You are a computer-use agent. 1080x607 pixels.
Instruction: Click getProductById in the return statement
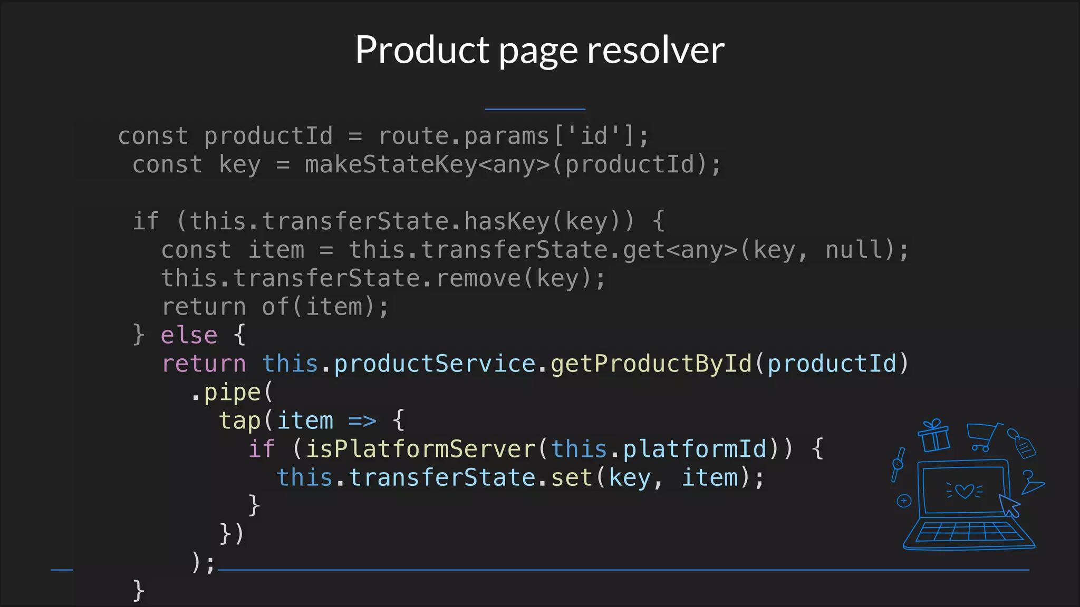pyautogui.click(x=651, y=364)
